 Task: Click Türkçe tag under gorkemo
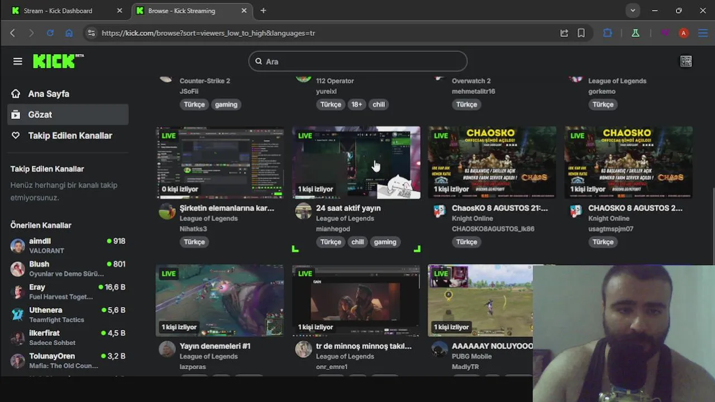pos(603,104)
